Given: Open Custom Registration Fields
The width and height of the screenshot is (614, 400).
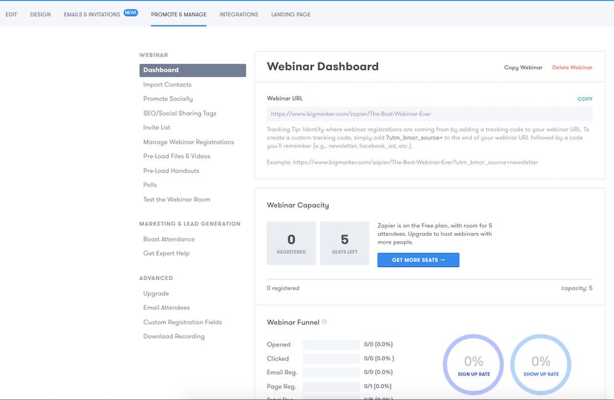Looking at the screenshot, I should [182, 322].
